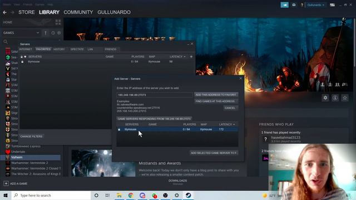Click the help question mark in title bar
Screen dimensions: 356x200
tap(301, 5)
